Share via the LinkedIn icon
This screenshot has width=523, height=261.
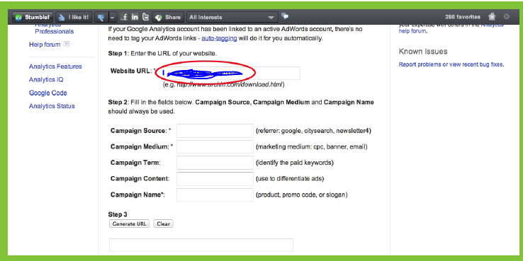pos(135,17)
